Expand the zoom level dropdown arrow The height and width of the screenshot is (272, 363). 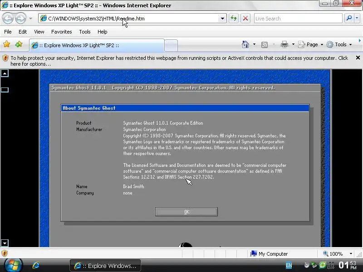coord(351,254)
